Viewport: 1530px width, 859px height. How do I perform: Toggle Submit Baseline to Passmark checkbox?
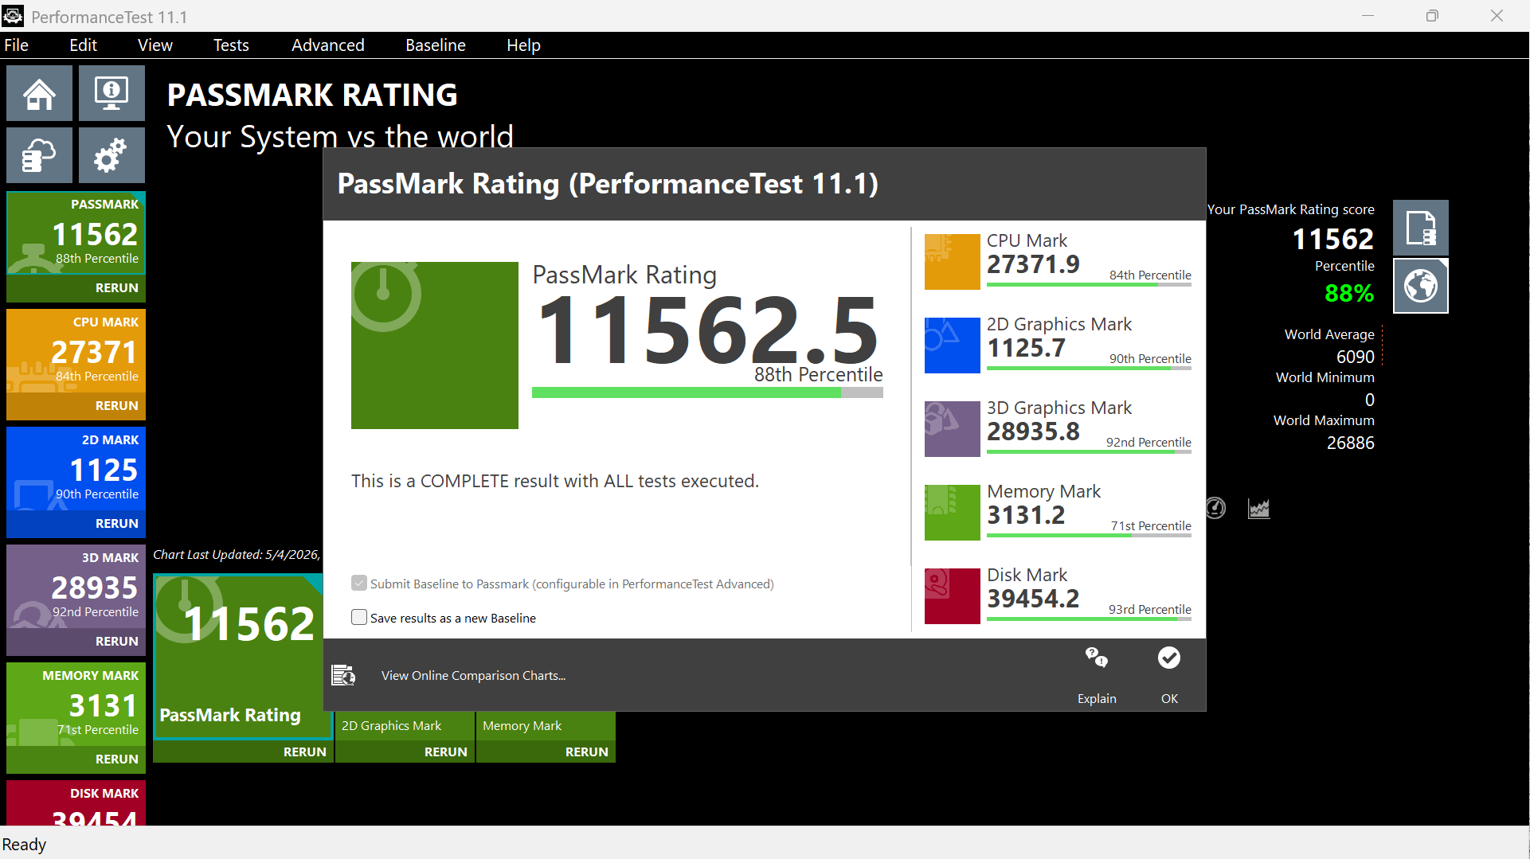(x=359, y=584)
